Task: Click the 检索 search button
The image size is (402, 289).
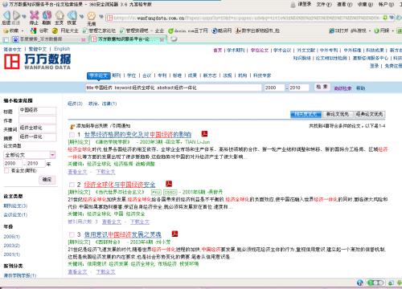Action: pyautogui.click(x=322, y=87)
